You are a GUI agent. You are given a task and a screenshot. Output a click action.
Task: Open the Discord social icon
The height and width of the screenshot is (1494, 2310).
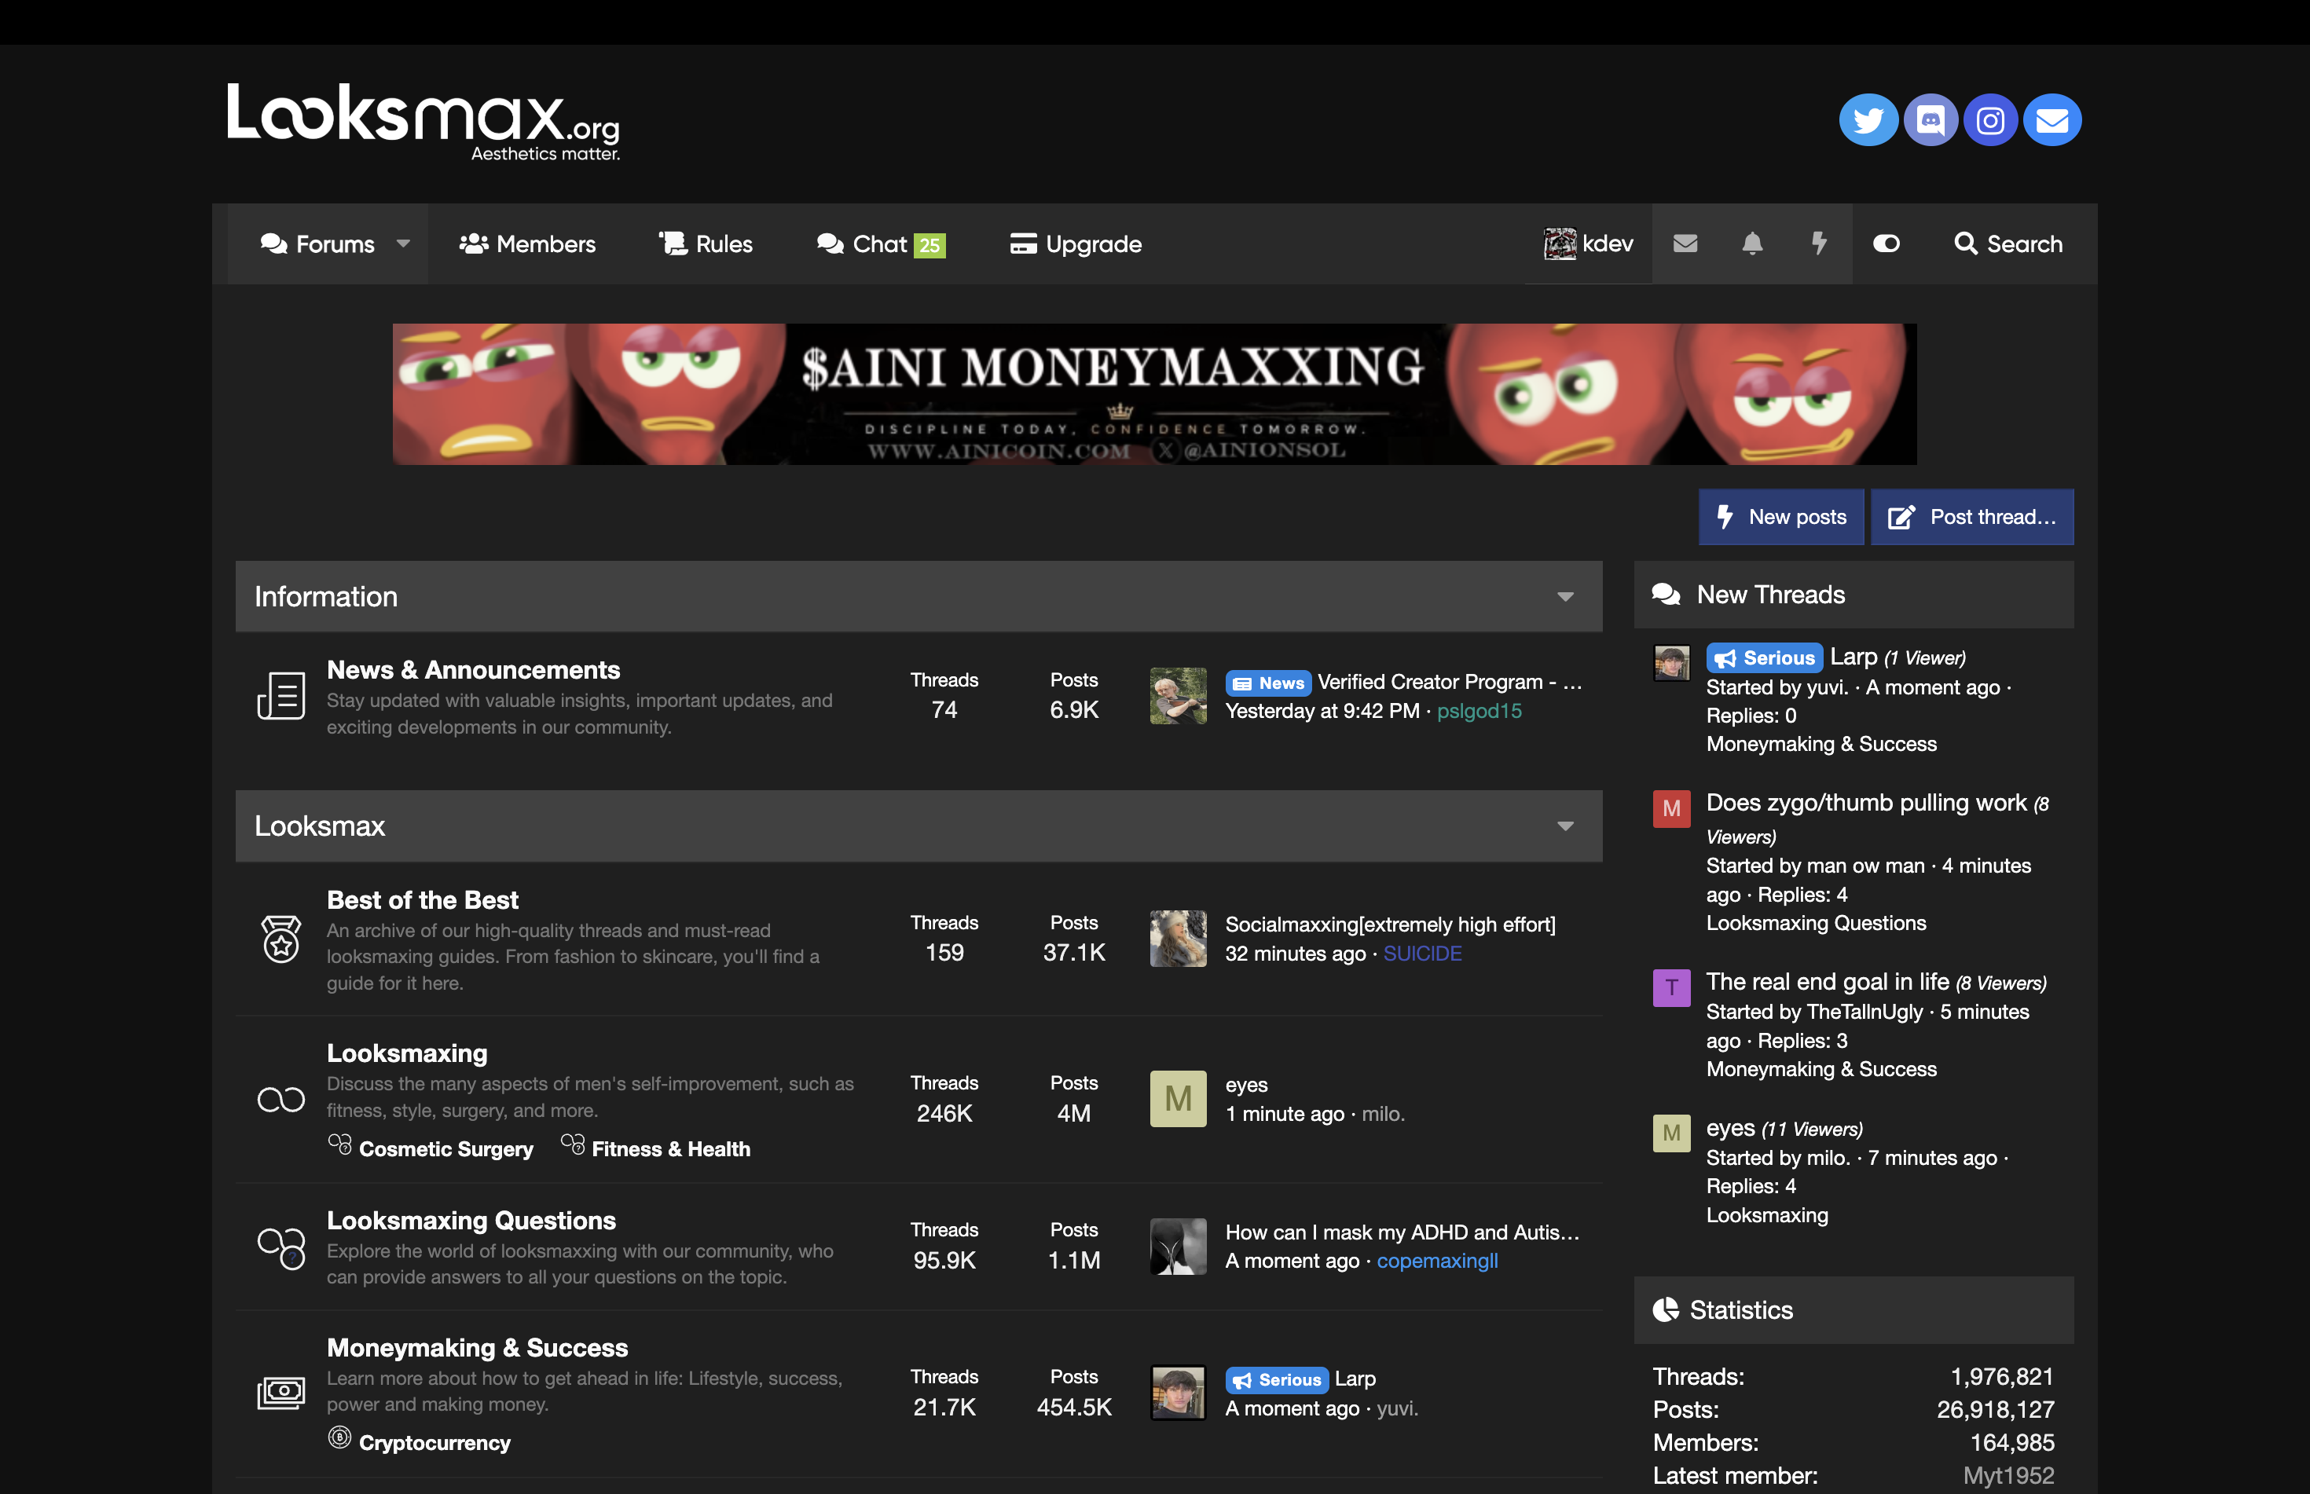[x=1930, y=119]
